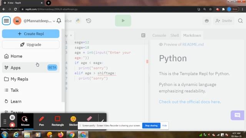Viewport: 246px width, 138px height.
Task: Reload the Replit page
Action: pyautogui.click(x=15, y=9)
